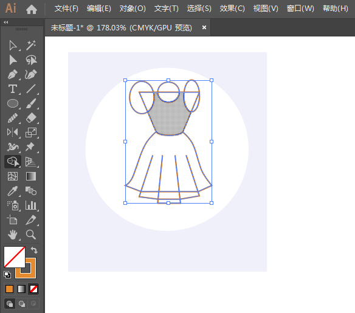
Task: Select the Ellipse tool
Action: coord(13,103)
